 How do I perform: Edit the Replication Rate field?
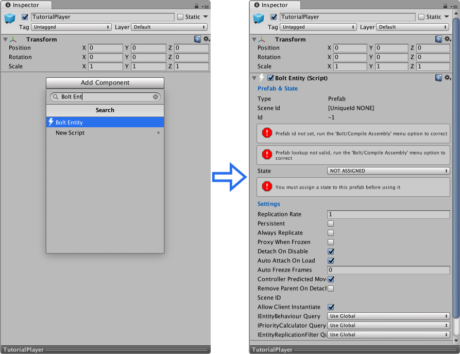point(388,214)
